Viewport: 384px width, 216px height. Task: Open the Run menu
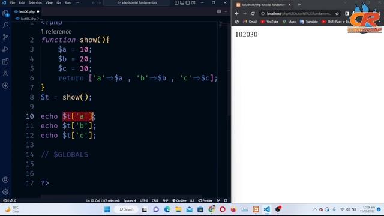68,2
